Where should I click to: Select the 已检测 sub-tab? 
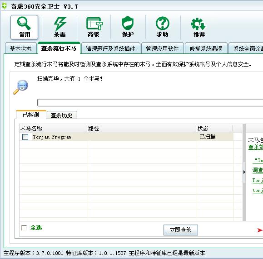[x=31, y=115]
